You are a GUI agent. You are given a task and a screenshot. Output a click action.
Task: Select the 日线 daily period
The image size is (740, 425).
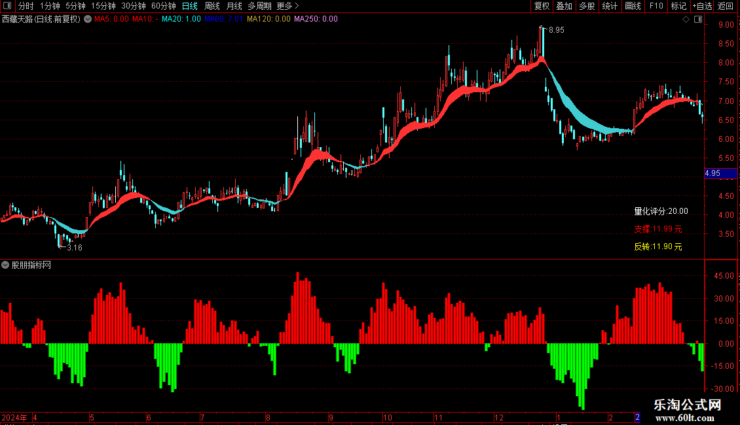click(x=190, y=6)
